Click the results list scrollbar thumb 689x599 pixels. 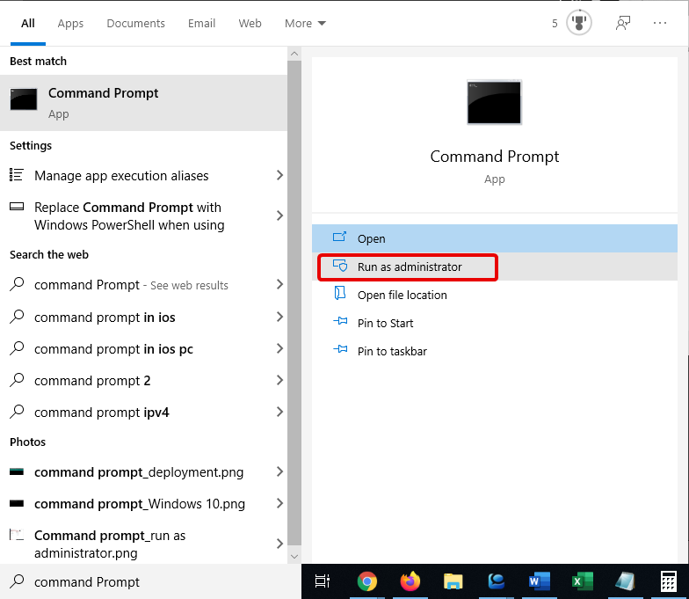[294, 303]
